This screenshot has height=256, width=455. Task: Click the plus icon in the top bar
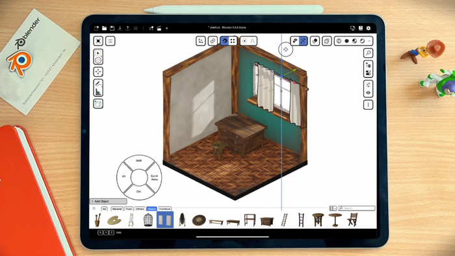[x=167, y=28]
